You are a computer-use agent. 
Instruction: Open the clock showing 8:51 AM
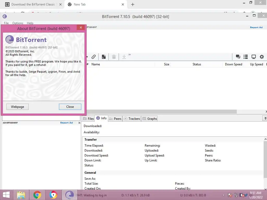[256, 195]
